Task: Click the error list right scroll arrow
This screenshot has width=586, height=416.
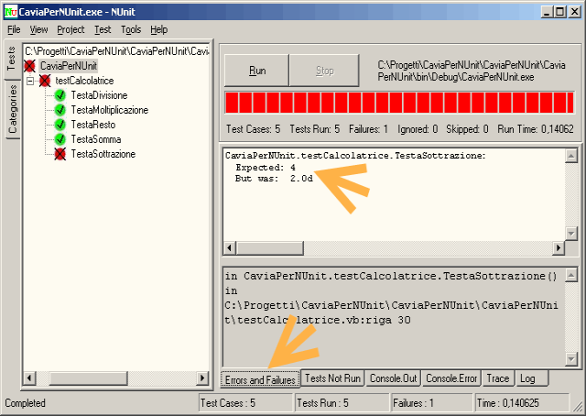Action: pos(558,247)
